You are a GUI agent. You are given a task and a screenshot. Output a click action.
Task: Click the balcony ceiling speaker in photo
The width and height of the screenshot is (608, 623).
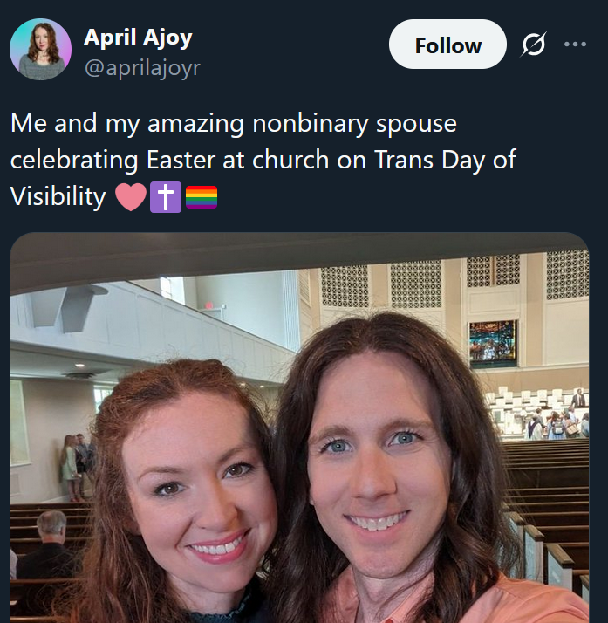point(68,308)
